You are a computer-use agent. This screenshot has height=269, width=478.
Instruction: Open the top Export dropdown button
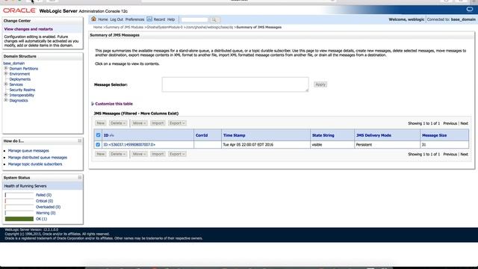(x=177, y=123)
